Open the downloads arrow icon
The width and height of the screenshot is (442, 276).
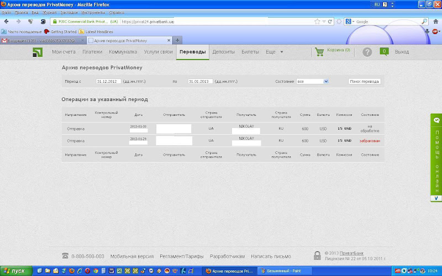point(427,31)
